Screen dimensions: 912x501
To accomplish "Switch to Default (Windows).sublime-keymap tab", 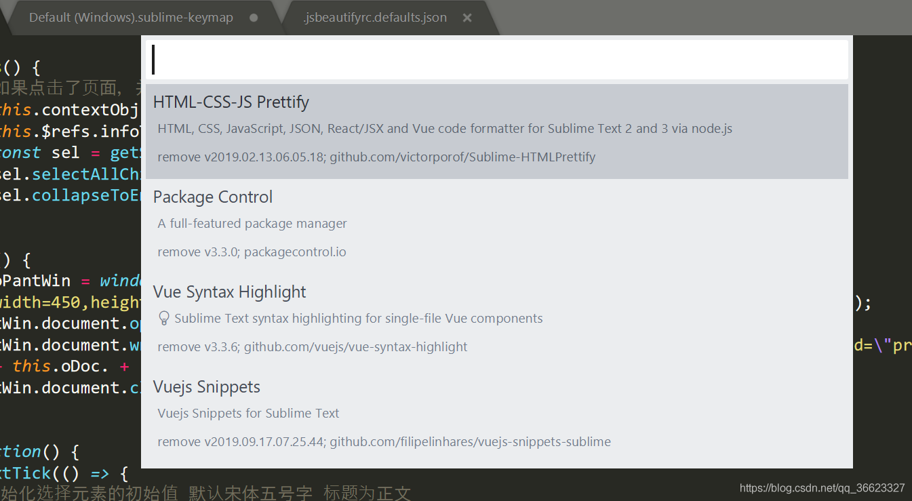I will pyautogui.click(x=131, y=18).
